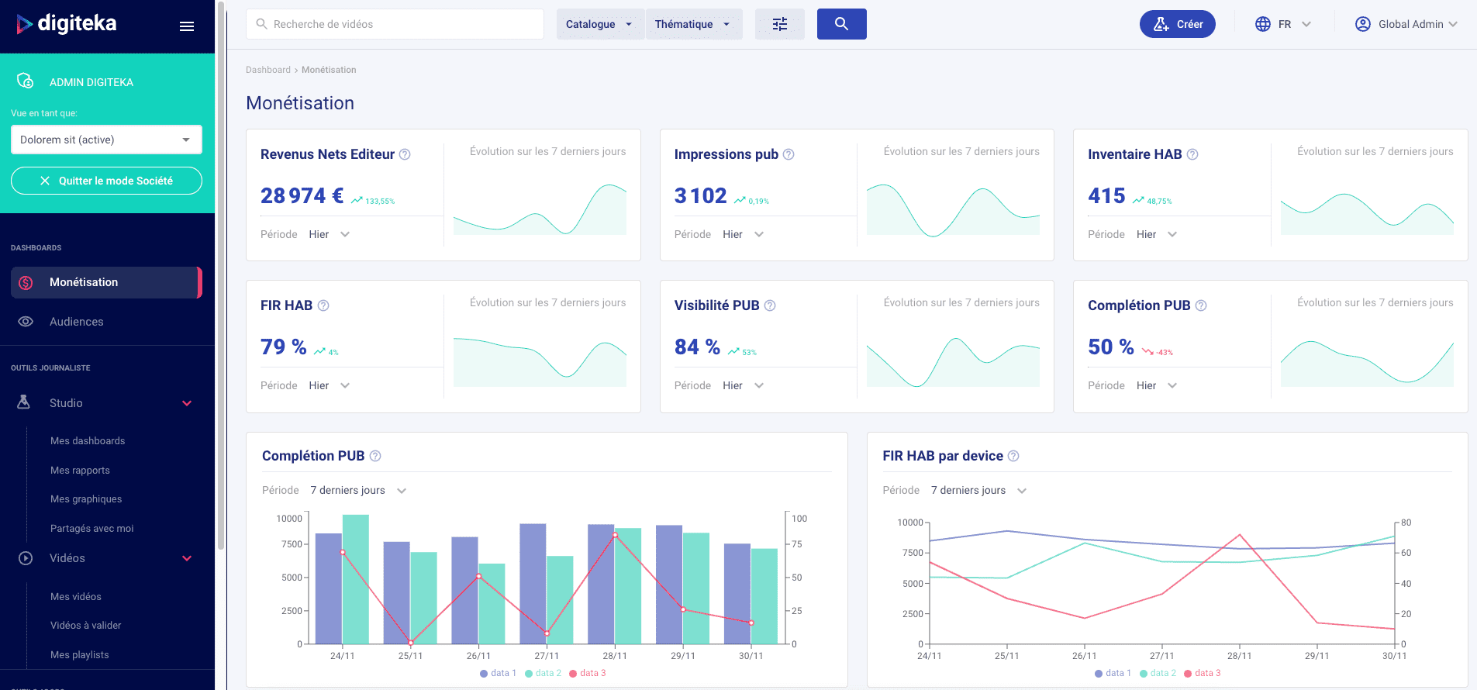Click help icon beside Revenus Nets Editeur
This screenshot has width=1477, height=690.
tap(405, 154)
